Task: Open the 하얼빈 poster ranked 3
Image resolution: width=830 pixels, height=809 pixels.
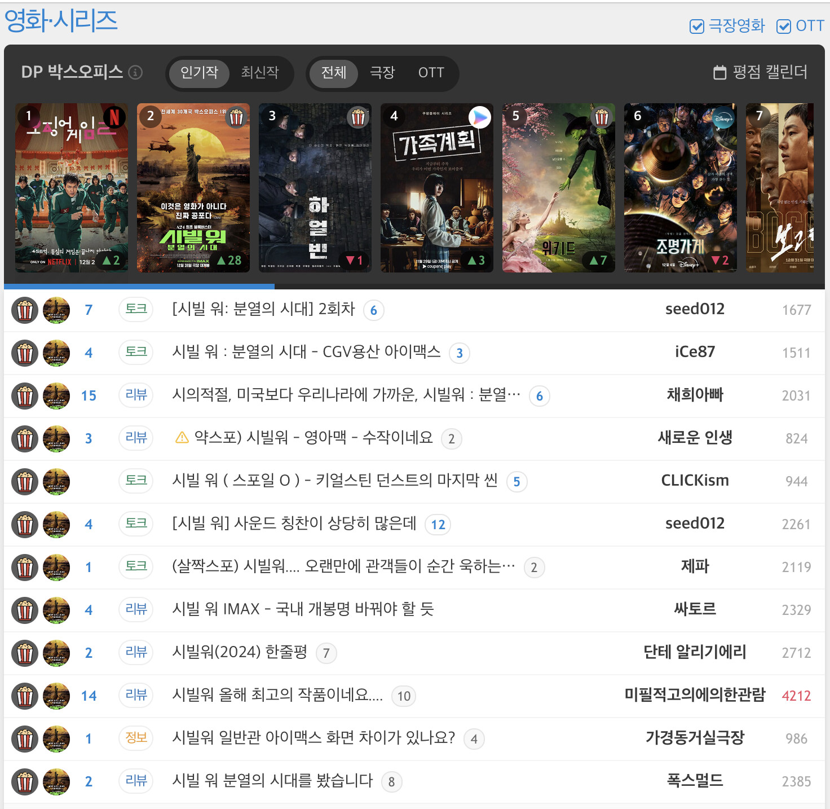Action: [315, 188]
